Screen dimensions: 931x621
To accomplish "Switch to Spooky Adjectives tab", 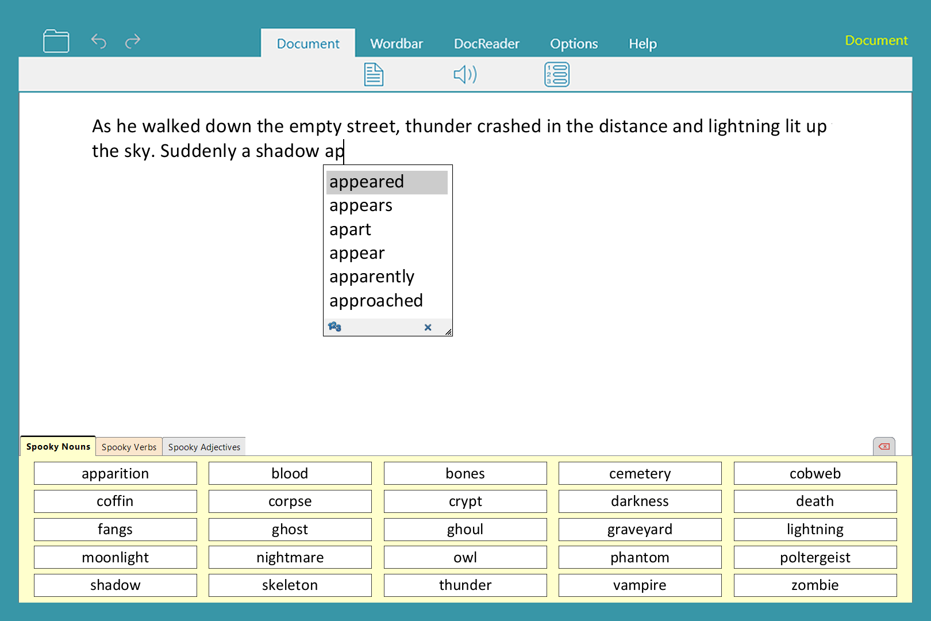I will coord(204,447).
